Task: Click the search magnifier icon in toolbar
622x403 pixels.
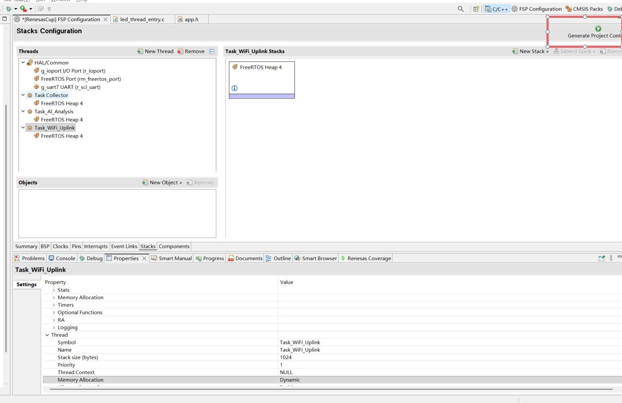Action: 460,9
